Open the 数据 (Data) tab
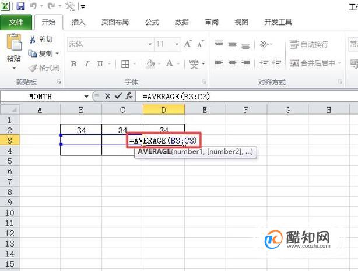 click(182, 22)
